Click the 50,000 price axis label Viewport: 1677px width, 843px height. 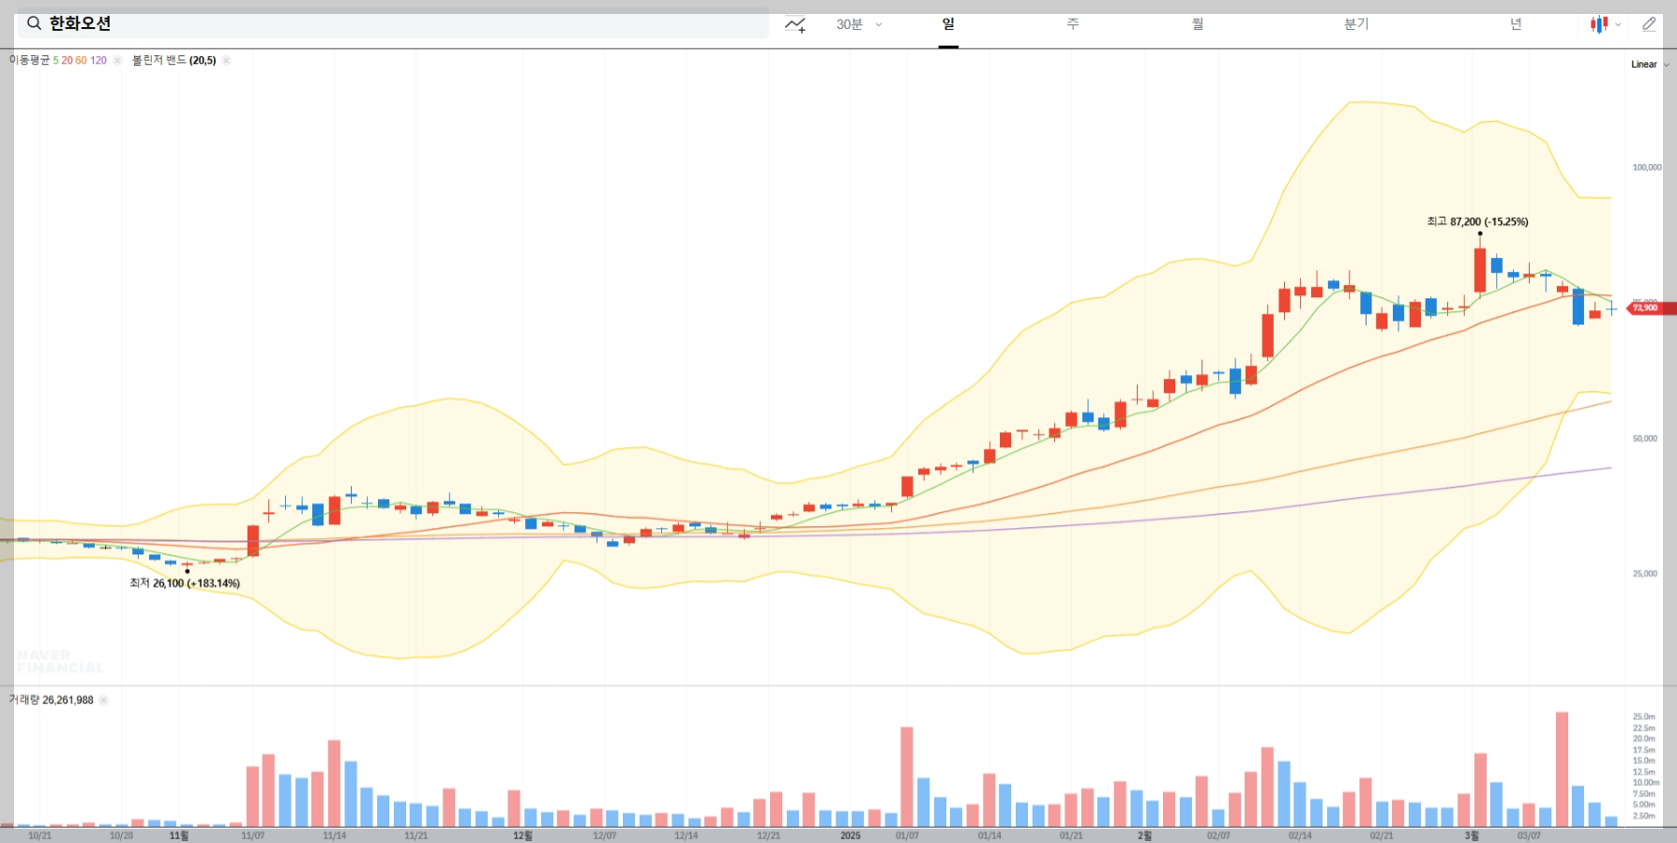1645,438
